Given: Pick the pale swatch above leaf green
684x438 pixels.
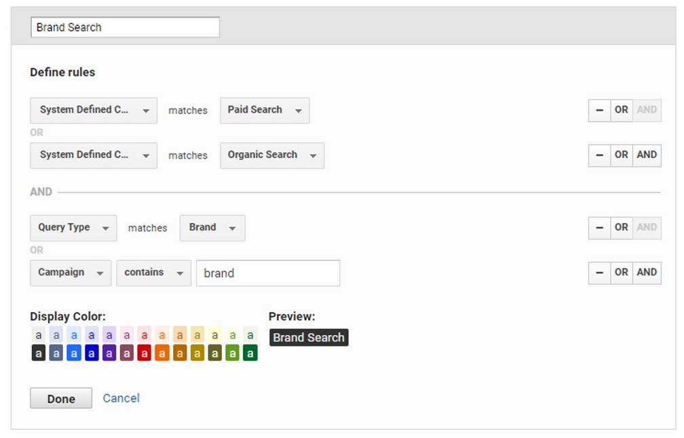Looking at the screenshot, I should click(x=233, y=335).
